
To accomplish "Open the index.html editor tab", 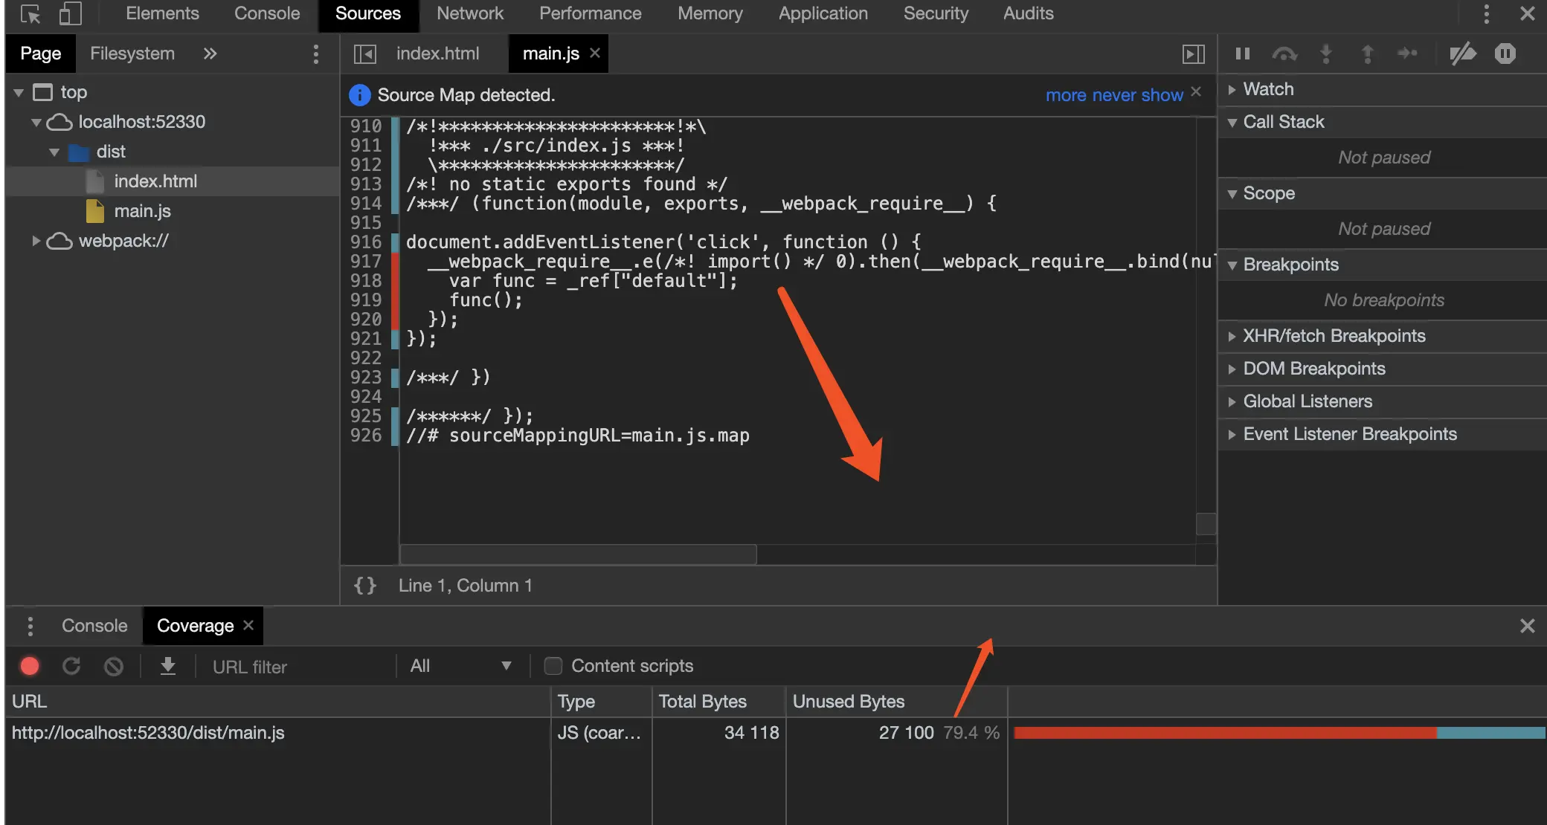I will click(437, 54).
